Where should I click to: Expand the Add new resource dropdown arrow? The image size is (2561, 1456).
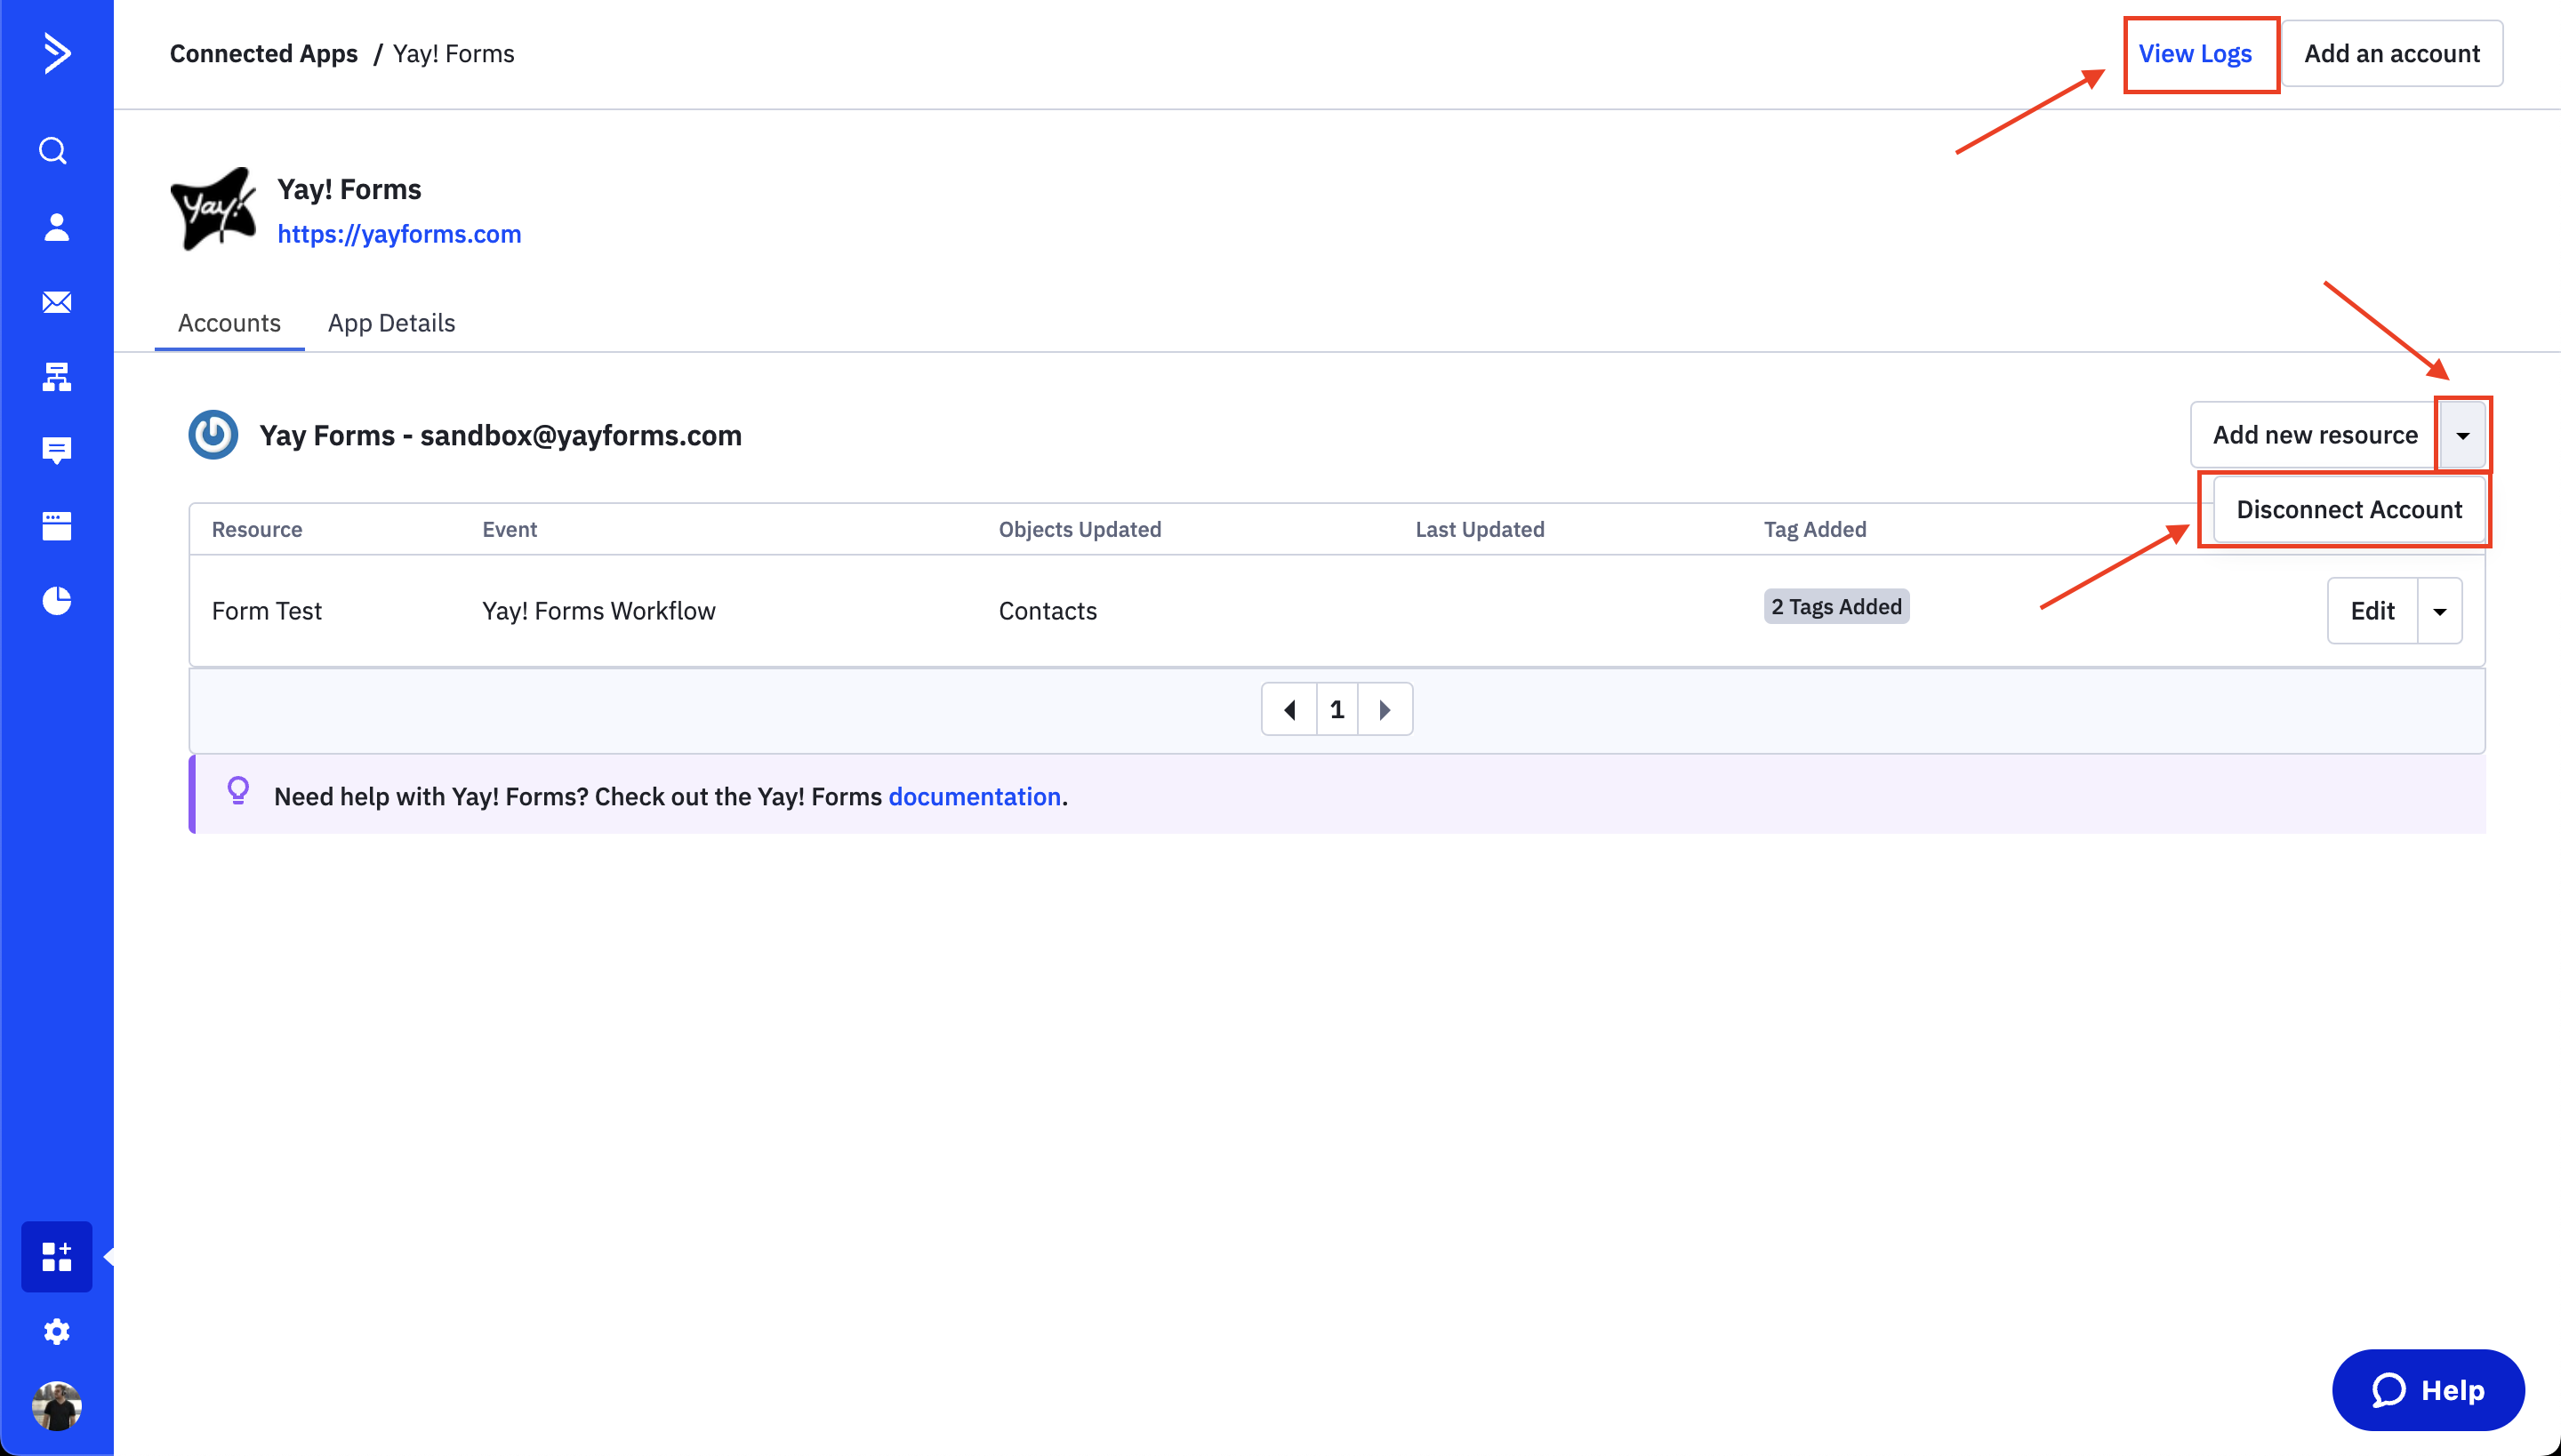click(x=2462, y=434)
